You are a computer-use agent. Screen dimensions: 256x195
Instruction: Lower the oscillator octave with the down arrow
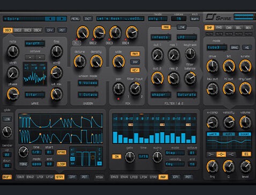(x=30, y=57)
